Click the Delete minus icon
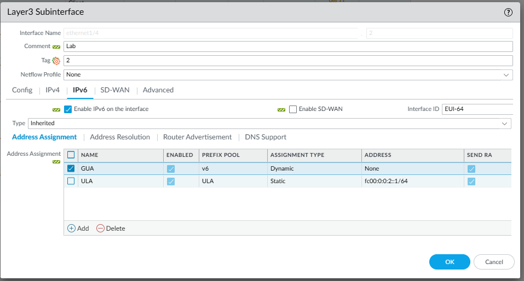524x281 pixels. click(100, 229)
